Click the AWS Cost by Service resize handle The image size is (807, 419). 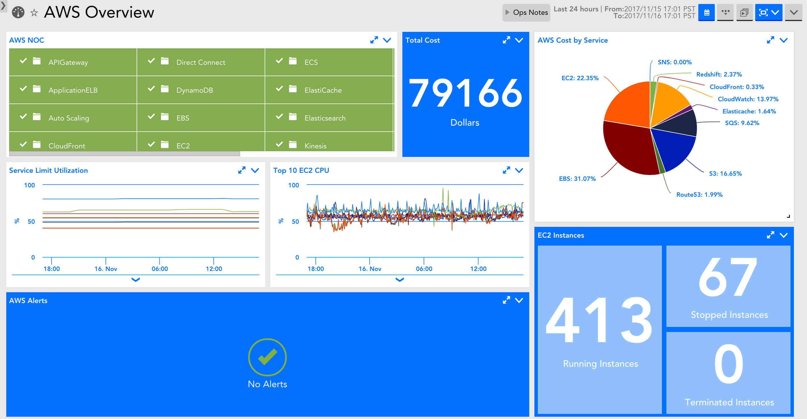[x=788, y=216]
